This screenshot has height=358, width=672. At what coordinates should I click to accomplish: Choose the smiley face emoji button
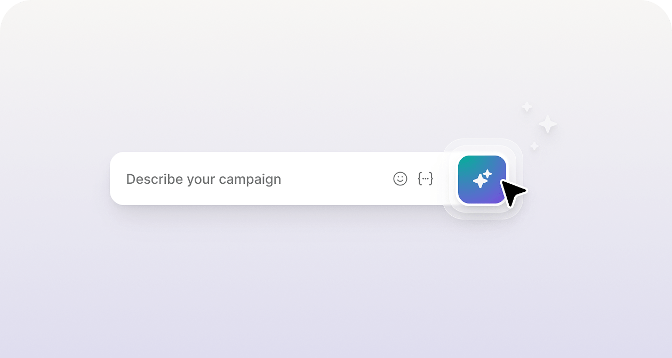coord(400,178)
